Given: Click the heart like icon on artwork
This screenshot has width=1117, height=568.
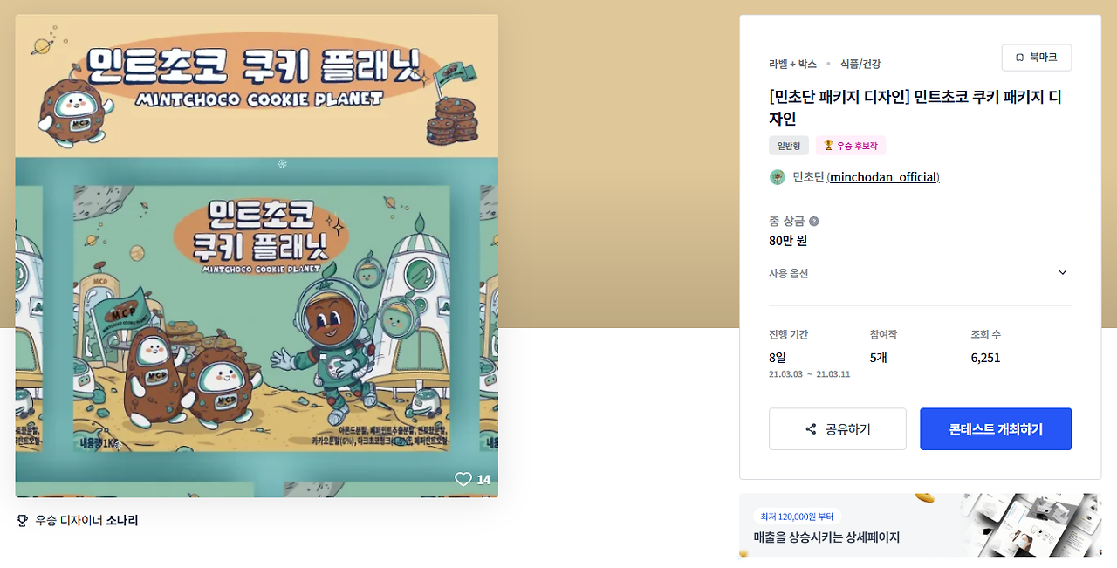Looking at the screenshot, I should tap(463, 479).
